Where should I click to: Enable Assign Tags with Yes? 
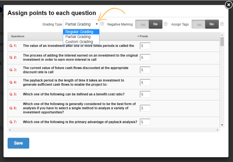point(199,24)
